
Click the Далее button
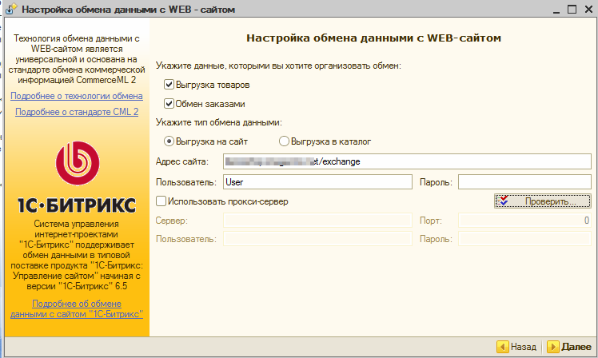569,347
